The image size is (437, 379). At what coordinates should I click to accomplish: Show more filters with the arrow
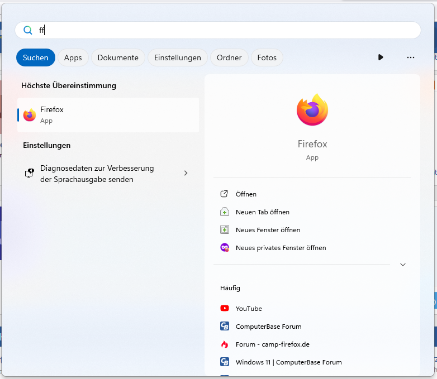click(x=381, y=57)
